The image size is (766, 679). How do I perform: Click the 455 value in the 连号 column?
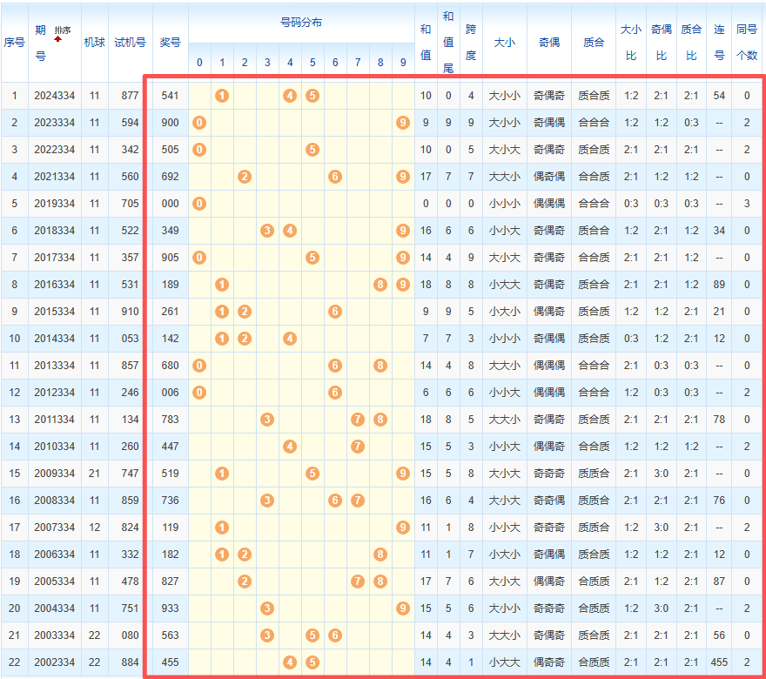pos(719,662)
